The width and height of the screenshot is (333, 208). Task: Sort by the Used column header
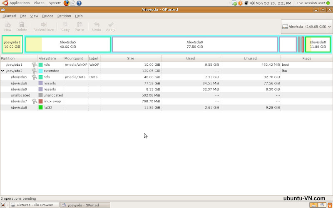click(191, 58)
